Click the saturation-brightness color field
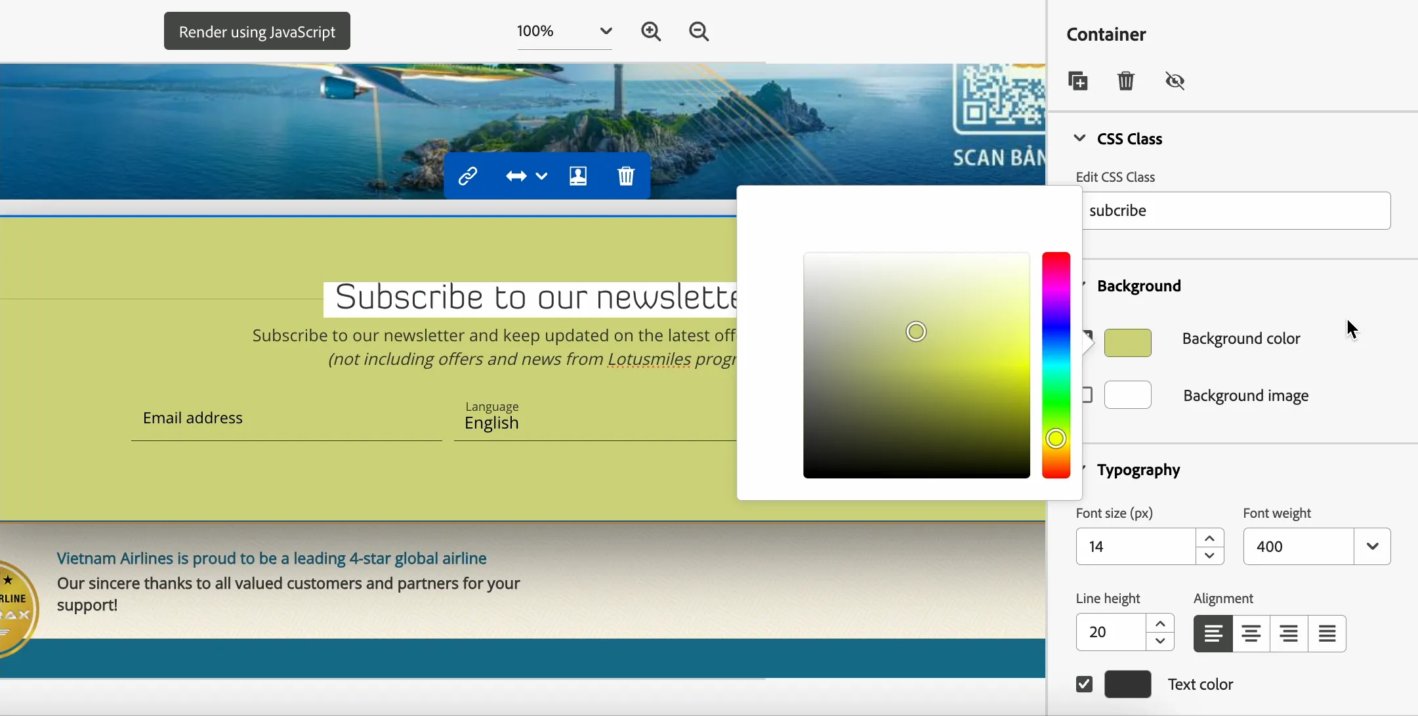1418x716 pixels. [x=917, y=365]
